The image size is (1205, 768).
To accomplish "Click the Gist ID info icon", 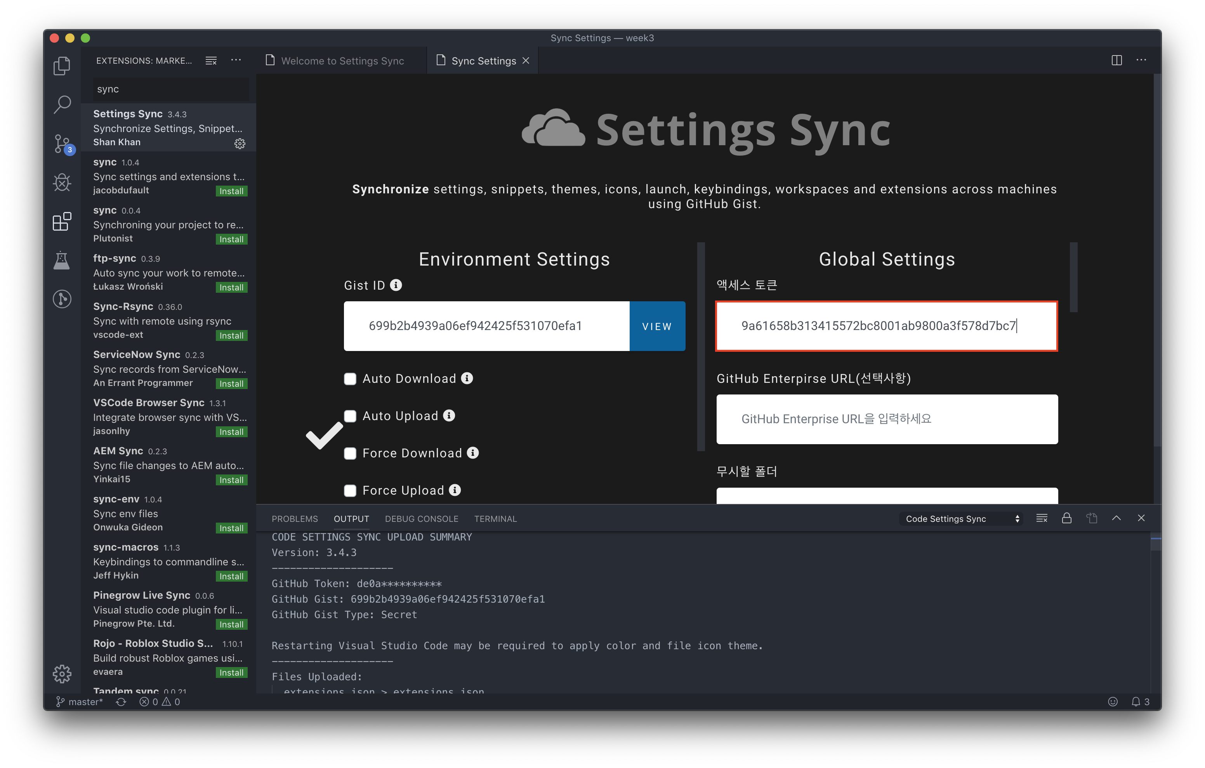I will (396, 285).
